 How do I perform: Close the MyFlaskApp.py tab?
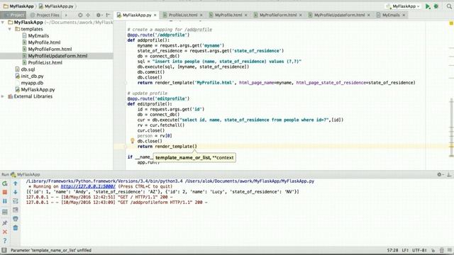[155, 15]
